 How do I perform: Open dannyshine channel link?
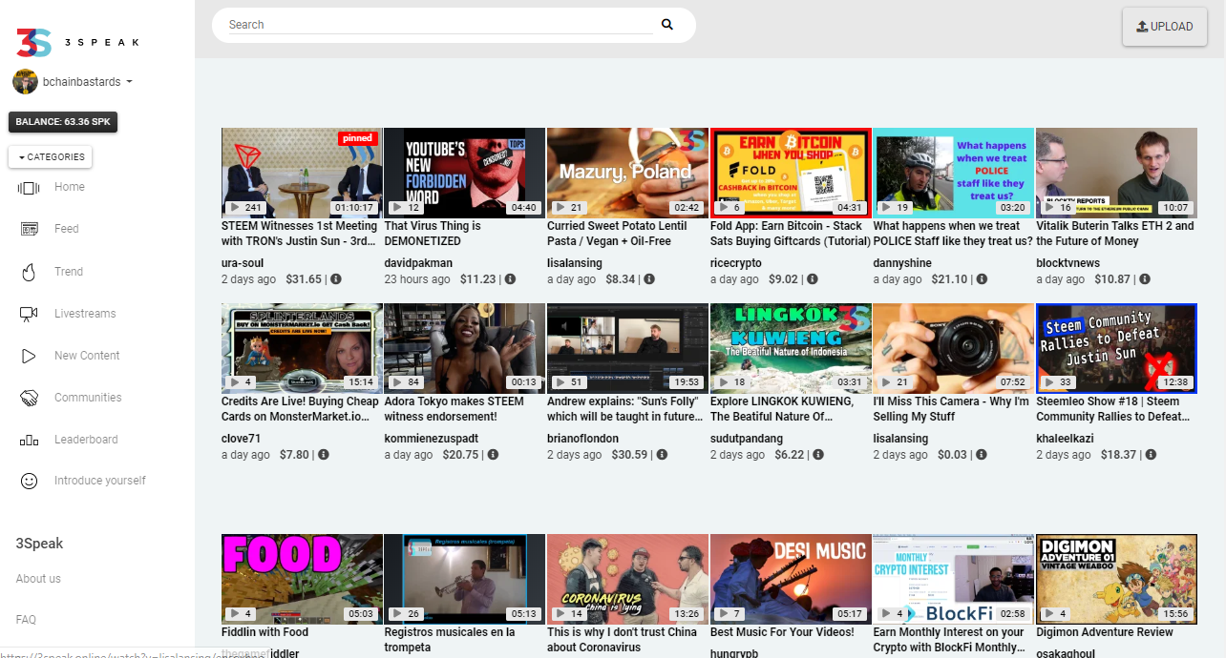pos(904,262)
